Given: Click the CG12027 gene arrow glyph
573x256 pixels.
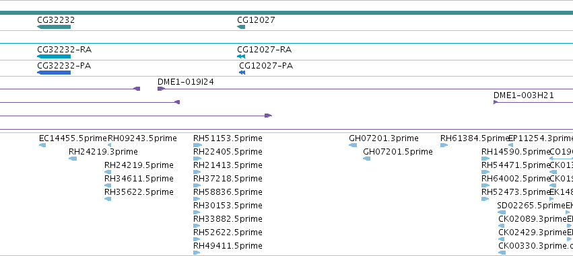Looking at the screenshot, I should [x=241, y=27].
